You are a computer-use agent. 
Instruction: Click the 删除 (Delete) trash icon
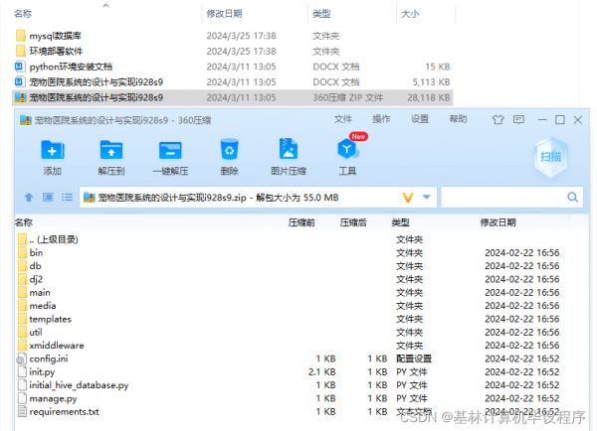pyautogui.click(x=229, y=150)
